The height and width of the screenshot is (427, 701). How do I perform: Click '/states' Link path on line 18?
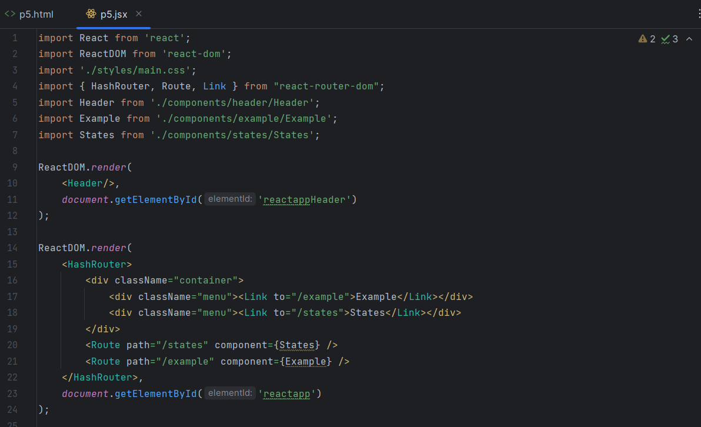pyautogui.click(x=318, y=312)
